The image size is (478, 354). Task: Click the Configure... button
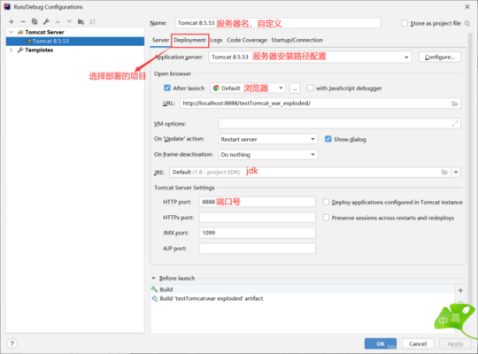point(440,57)
